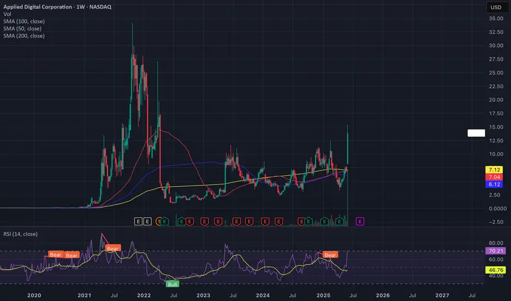The height and width of the screenshot is (301, 511).
Task: Click the red E marker above the 2023 label
Action: [205, 222]
